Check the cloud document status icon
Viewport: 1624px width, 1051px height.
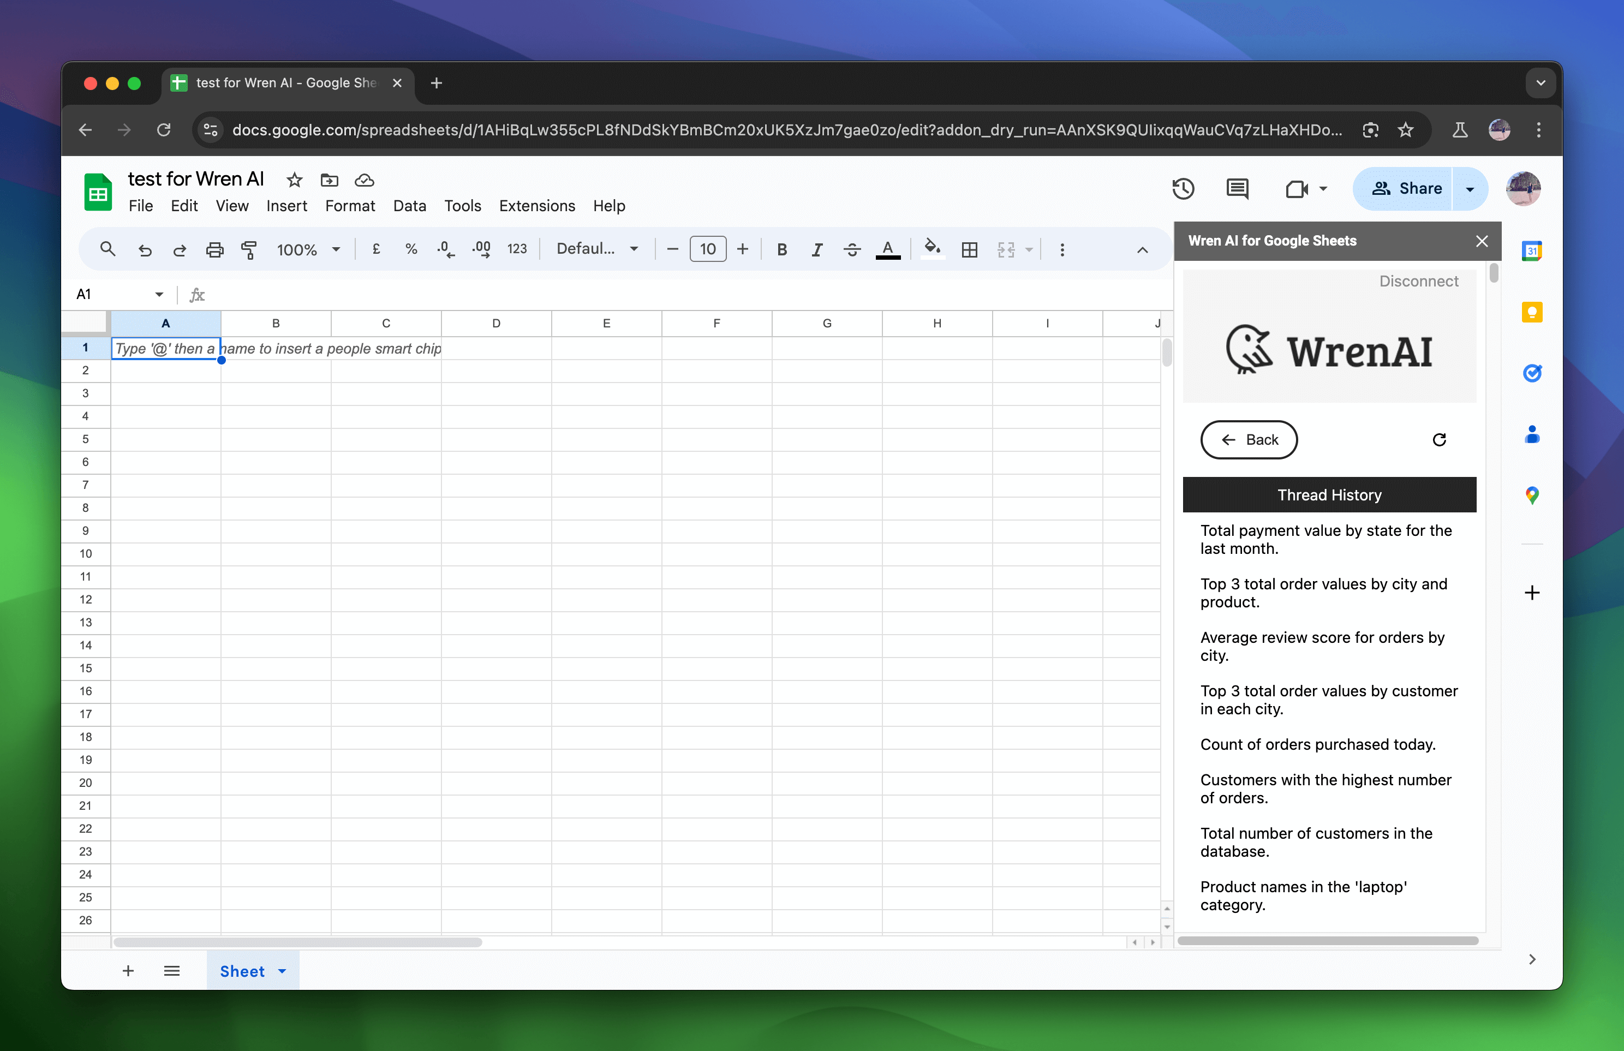click(365, 180)
